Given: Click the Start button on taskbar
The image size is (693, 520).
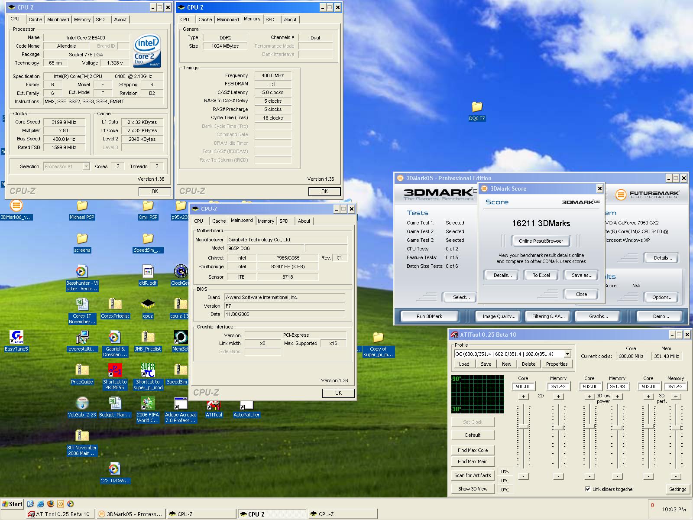Looking at the screenshot, I should pos(13,504).
